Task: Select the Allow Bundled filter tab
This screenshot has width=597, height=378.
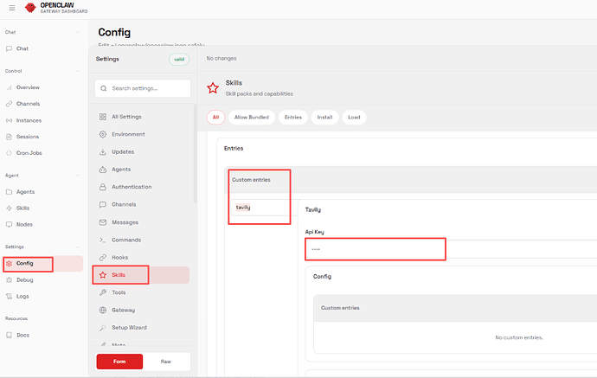Action: point(252,118)
